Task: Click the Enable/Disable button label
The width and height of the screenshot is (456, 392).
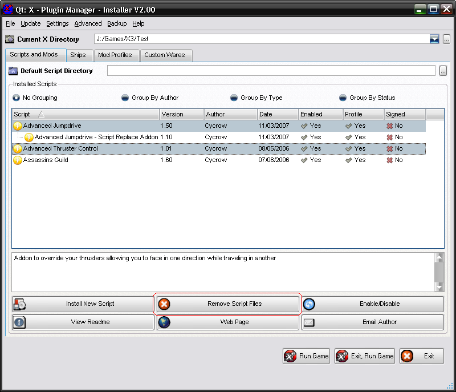Action: click(380, 304)
